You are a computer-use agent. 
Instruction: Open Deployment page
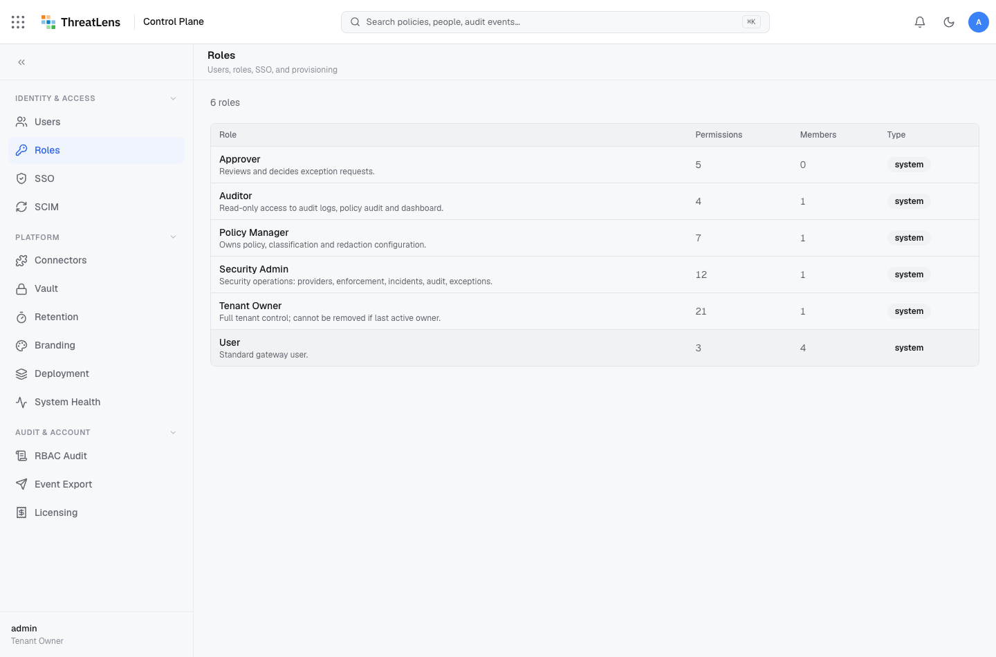96,373
